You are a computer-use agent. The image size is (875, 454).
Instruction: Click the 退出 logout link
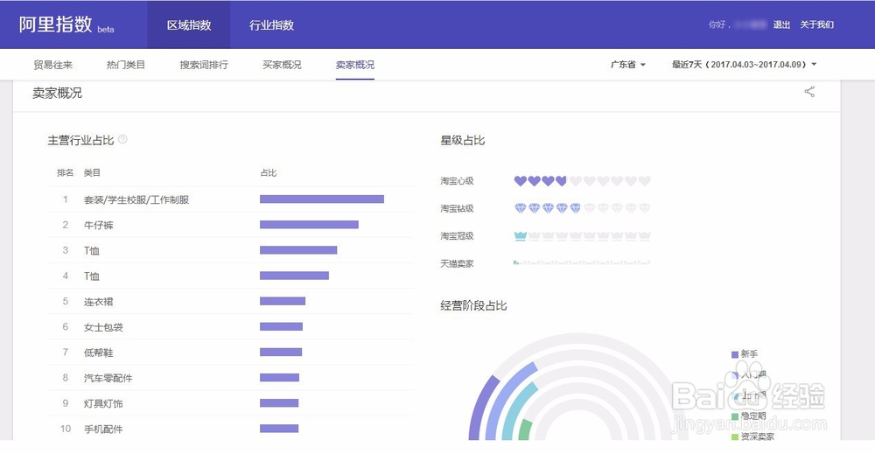[x=781, y=24]
